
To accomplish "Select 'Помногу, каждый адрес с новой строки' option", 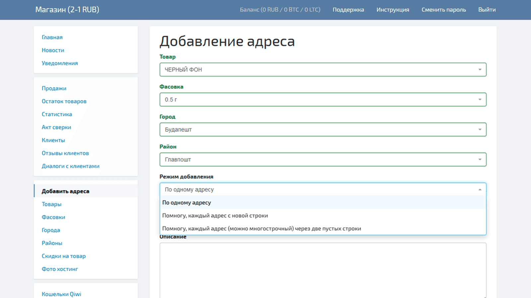I will (x=323, y=216).
